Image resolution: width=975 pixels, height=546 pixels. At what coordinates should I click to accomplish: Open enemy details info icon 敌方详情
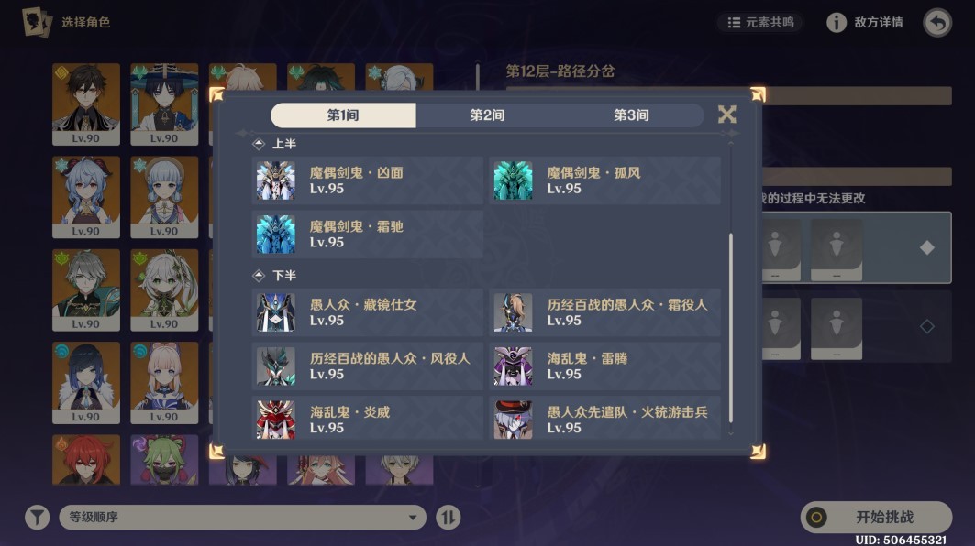click(x=836, y=22)
